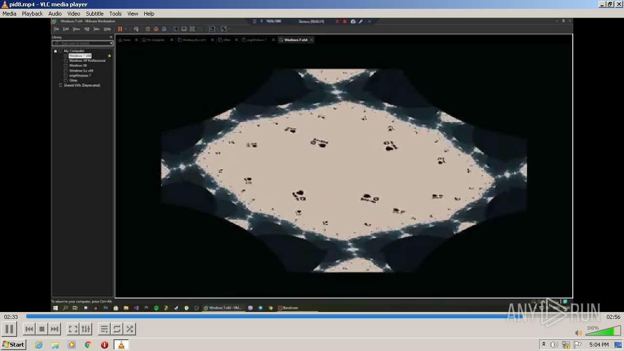Toggle the total time 02:56 label
The image size is (624, 351).
tap(613, 317)
